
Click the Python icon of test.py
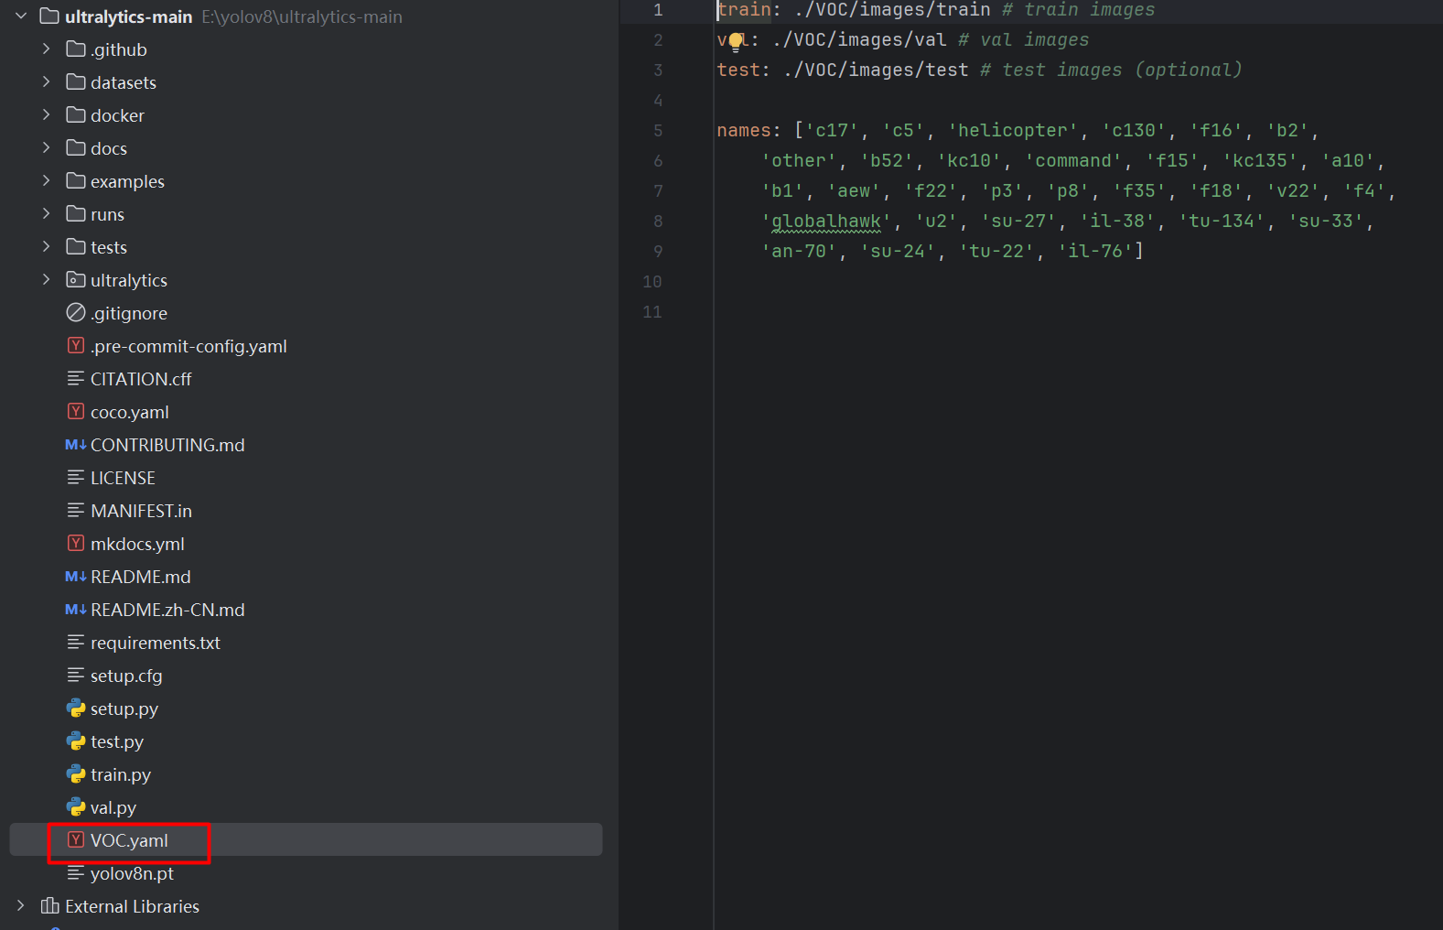point(76,741)
